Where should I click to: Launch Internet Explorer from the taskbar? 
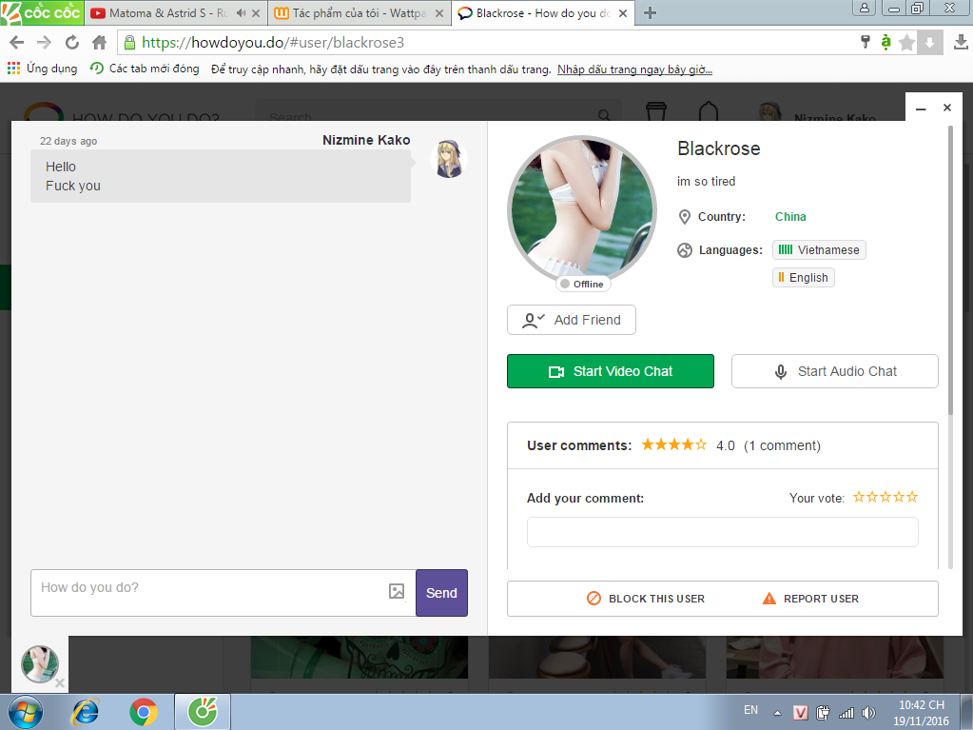pos(87,711)
